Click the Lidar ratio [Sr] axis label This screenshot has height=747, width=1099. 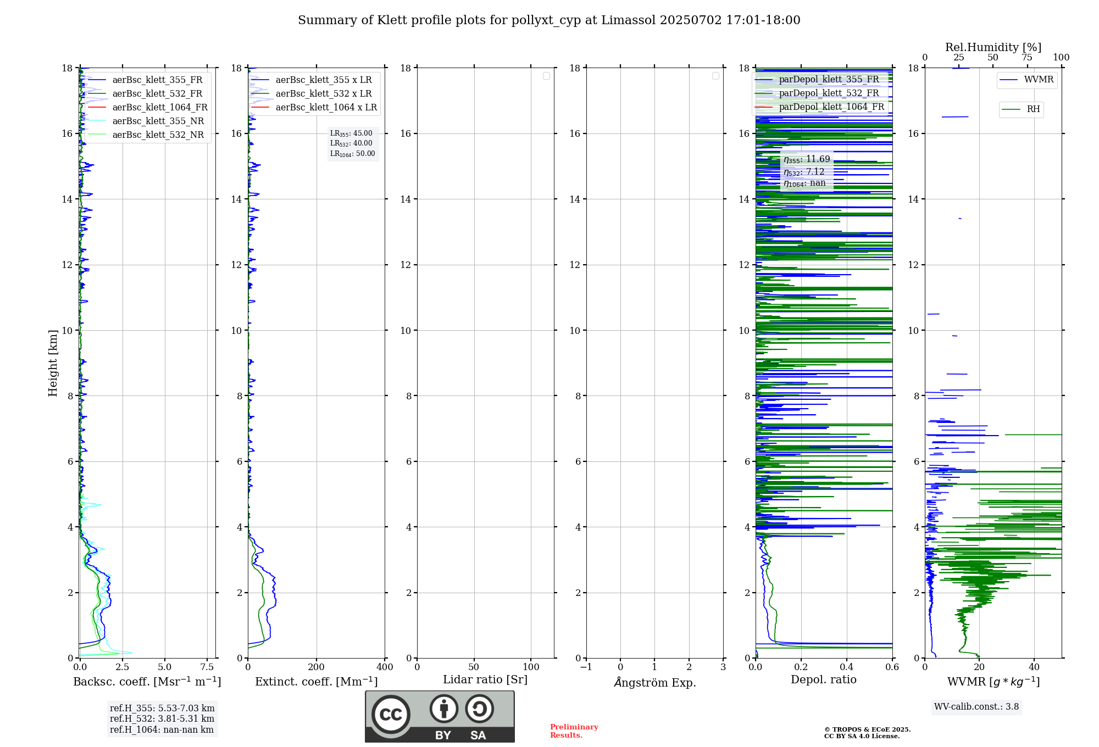point(485,680)
